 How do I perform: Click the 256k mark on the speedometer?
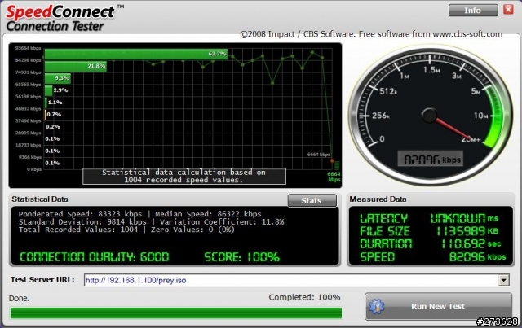pyautogui.click(x=381, y=116)
